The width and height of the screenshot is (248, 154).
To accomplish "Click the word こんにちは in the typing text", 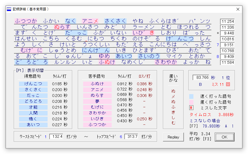I will point(163,45).
